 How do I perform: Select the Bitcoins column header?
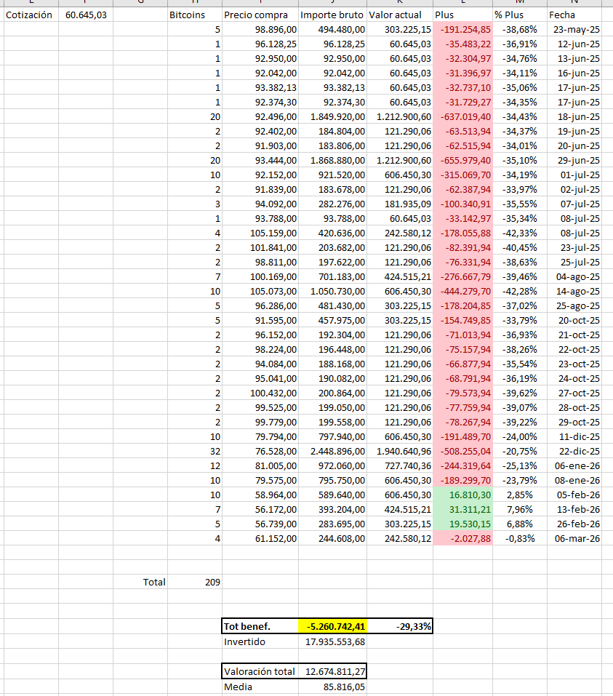(186, 15)
